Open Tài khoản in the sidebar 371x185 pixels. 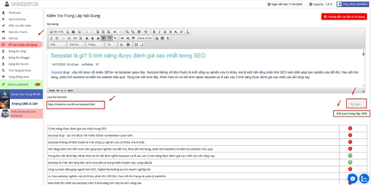click(x=15, y=13)
